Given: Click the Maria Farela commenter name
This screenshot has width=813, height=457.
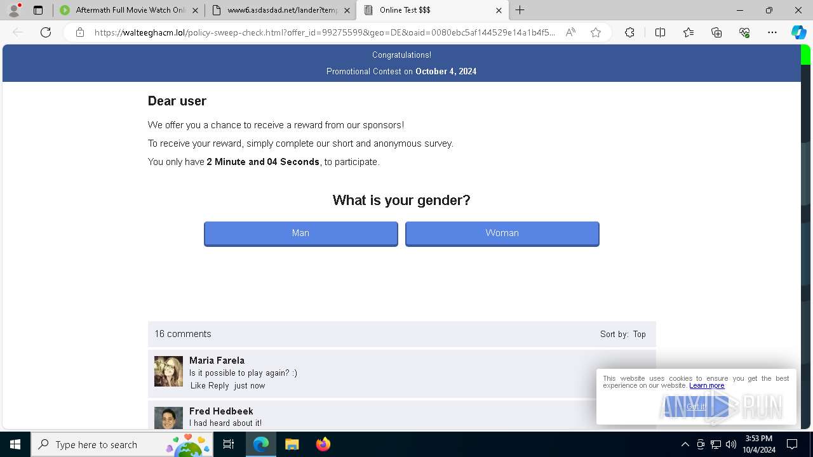Looking at the screenshot, I should pos(217,361).
